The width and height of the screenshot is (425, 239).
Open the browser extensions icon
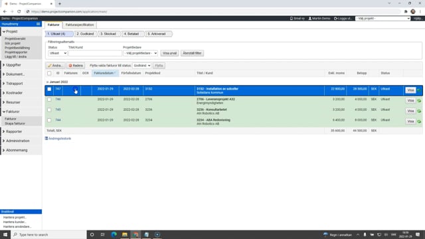point(406,11)
